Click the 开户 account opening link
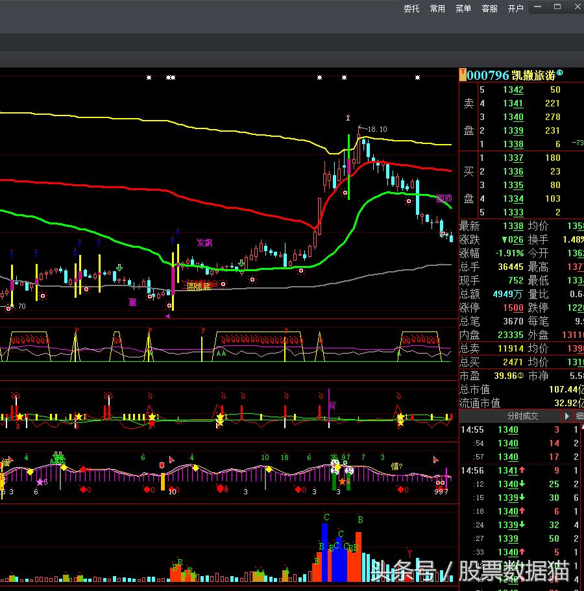584x591 pixels. click(x=515, y=8)
